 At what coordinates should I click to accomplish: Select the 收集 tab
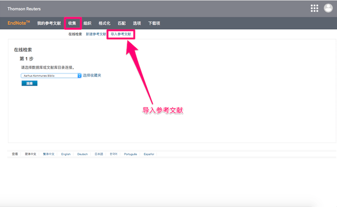coord(72,23)
